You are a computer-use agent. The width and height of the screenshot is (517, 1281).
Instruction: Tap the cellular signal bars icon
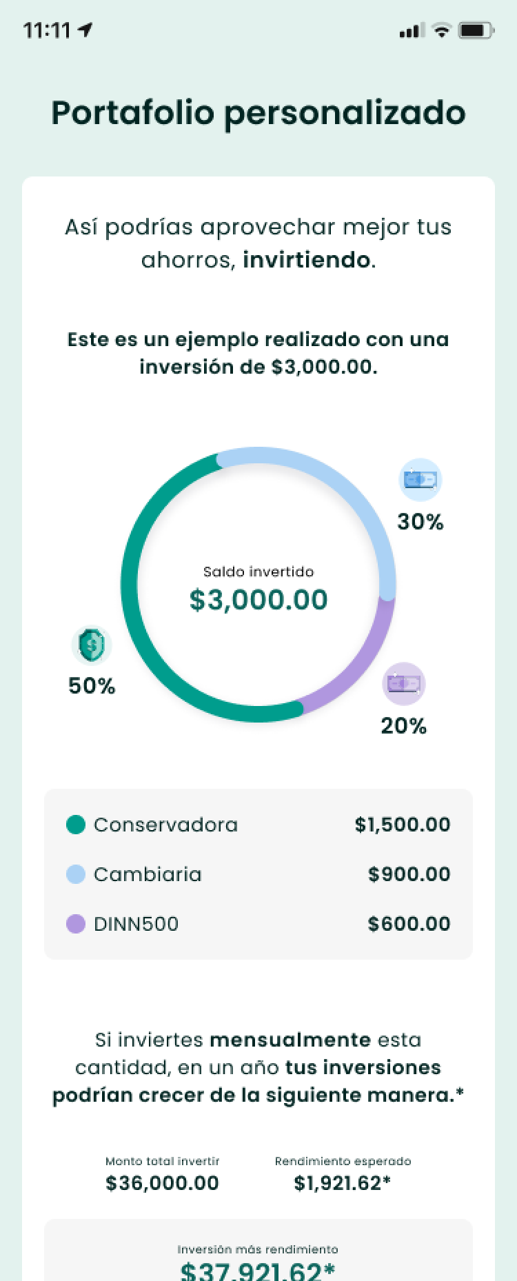(x=412, y=30)
